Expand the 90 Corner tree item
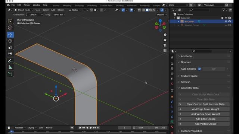This screenshot has height=134, width=239. (x=179, y=22)
